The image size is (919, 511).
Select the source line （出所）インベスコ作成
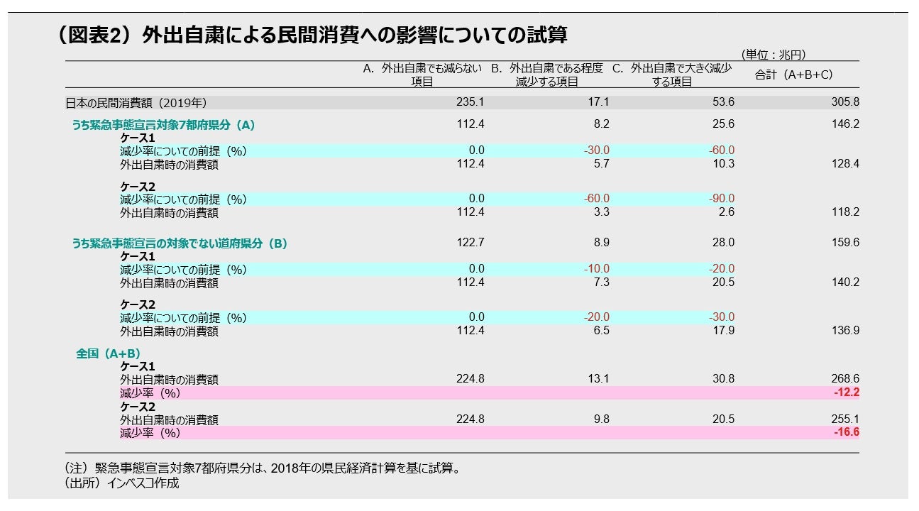click(123, 483)
